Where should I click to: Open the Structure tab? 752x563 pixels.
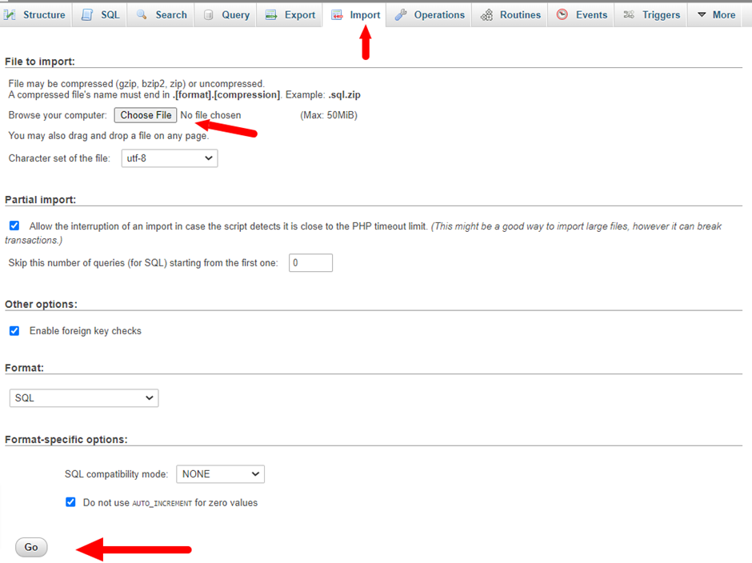[x=36, y=15]
